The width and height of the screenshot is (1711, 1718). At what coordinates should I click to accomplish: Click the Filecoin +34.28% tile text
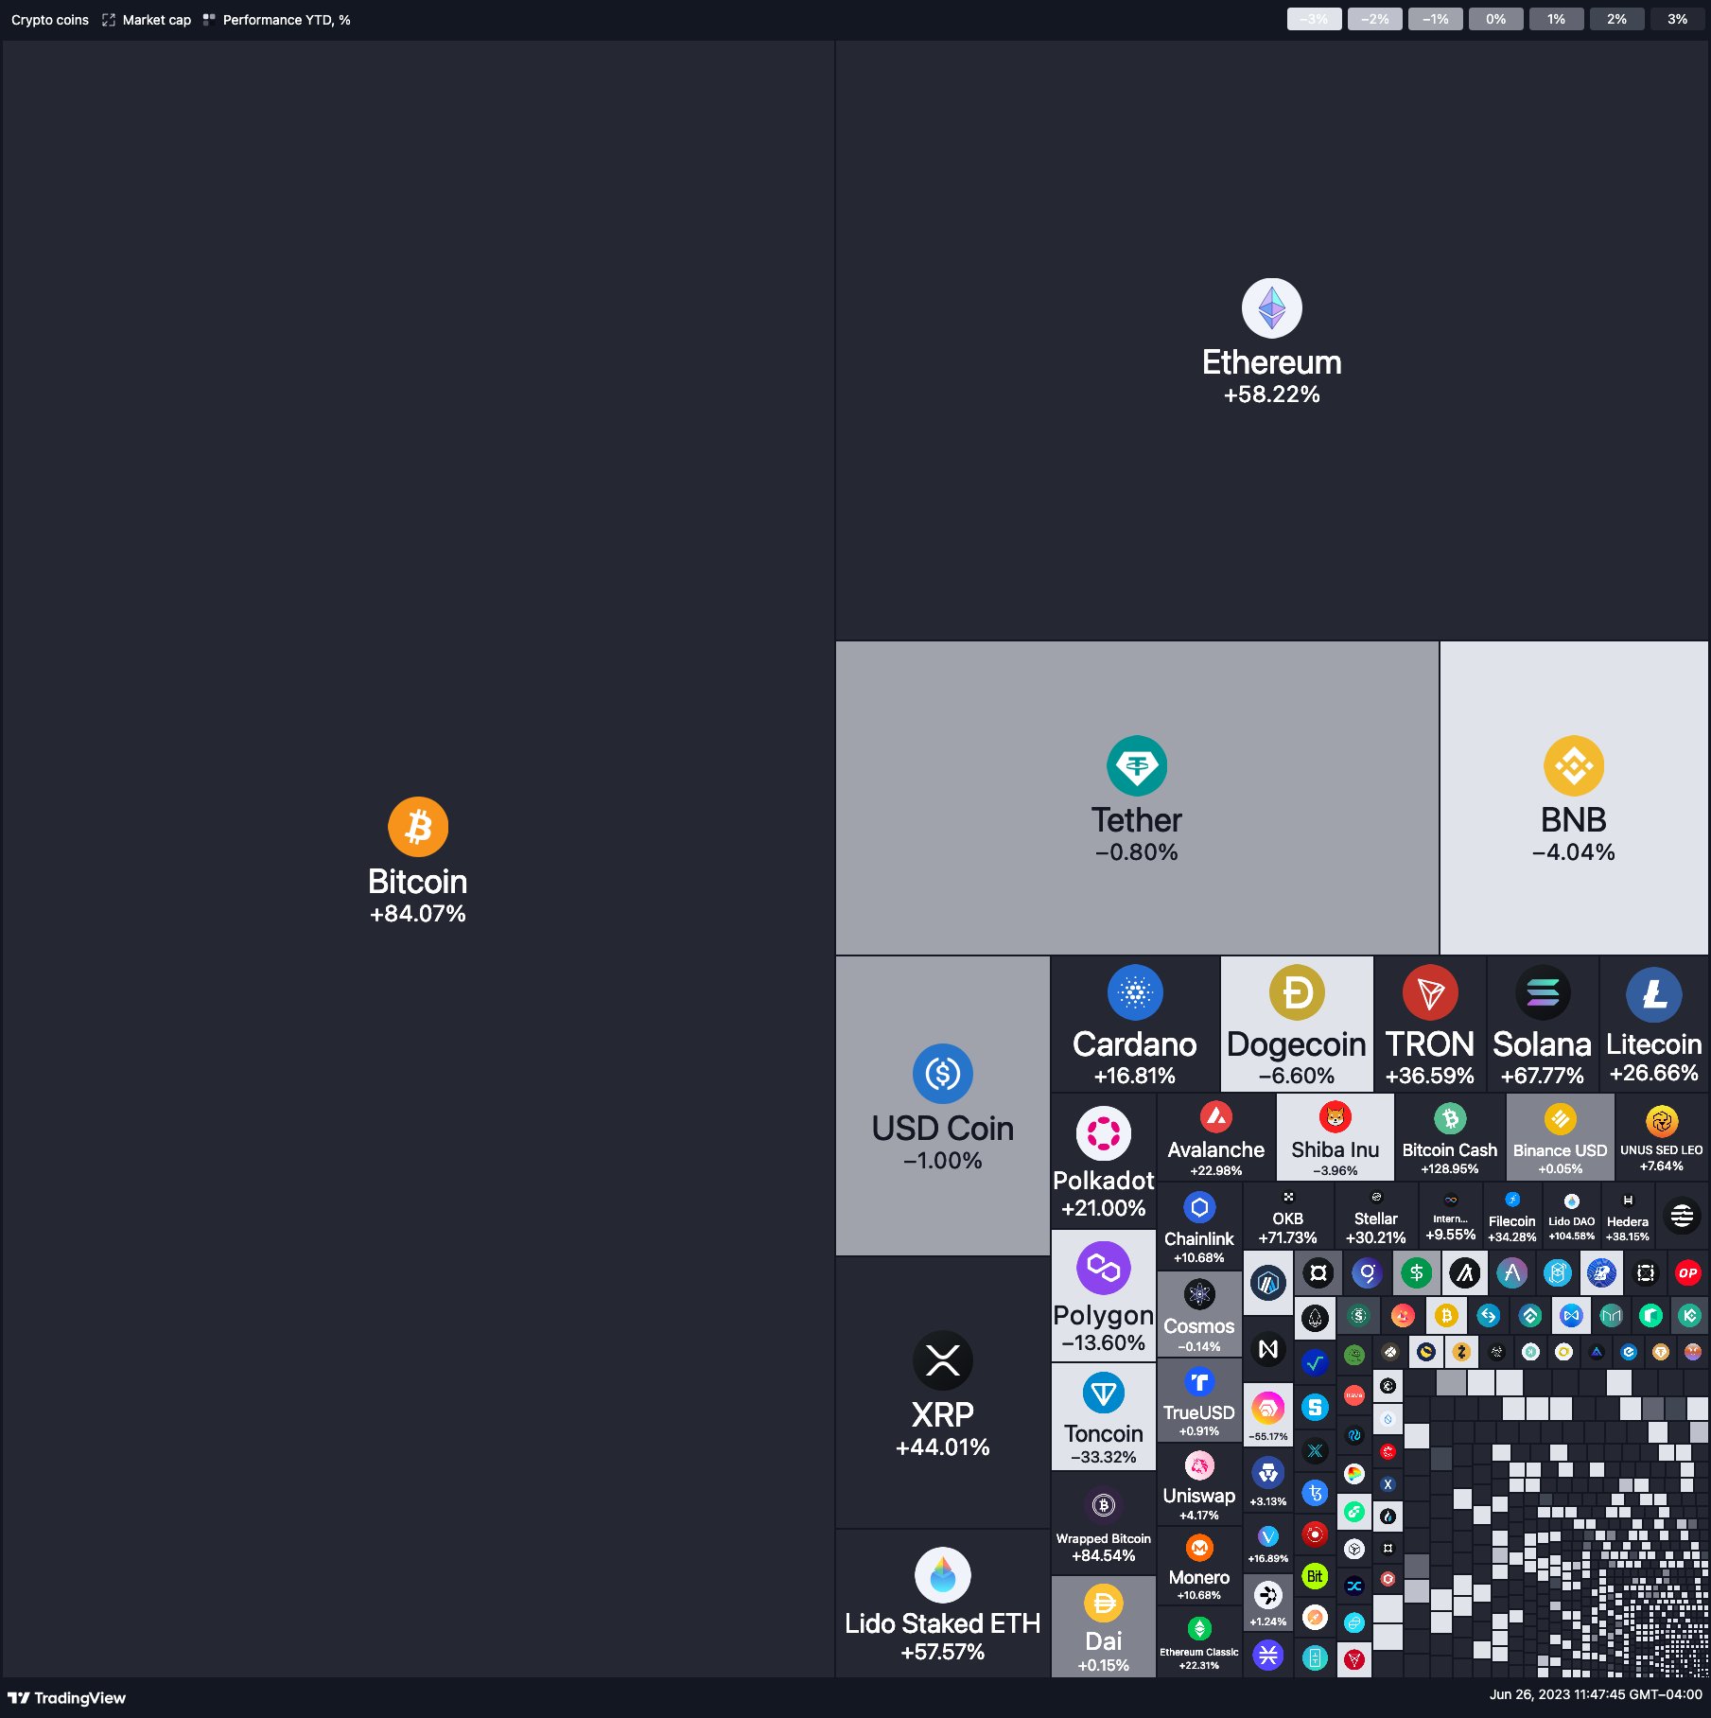coord(1512,1229)
